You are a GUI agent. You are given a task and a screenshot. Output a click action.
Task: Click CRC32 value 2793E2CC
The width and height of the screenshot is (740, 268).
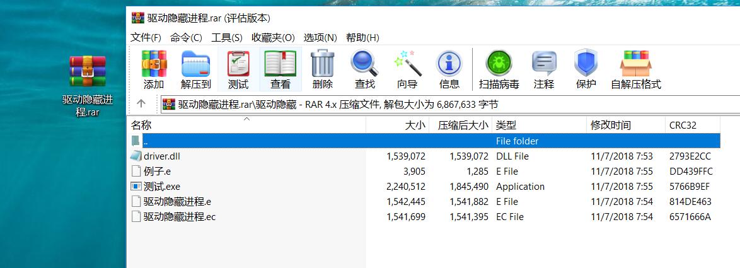coord(690,156)
